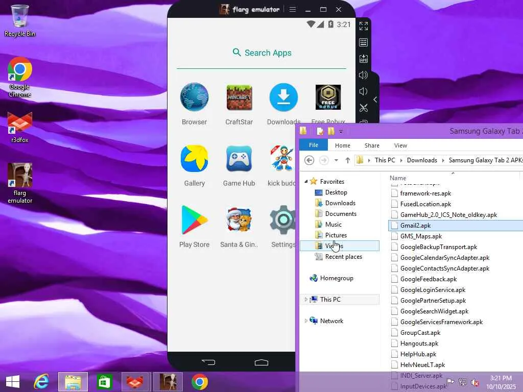523x392 pixels.
Task: Launch the CraftStar app
Action: [239, 97]
